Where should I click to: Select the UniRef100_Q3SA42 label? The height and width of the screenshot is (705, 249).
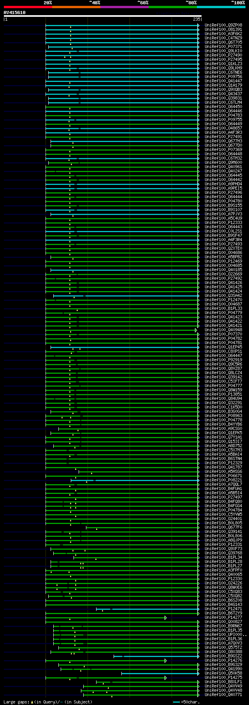point(223,295)
